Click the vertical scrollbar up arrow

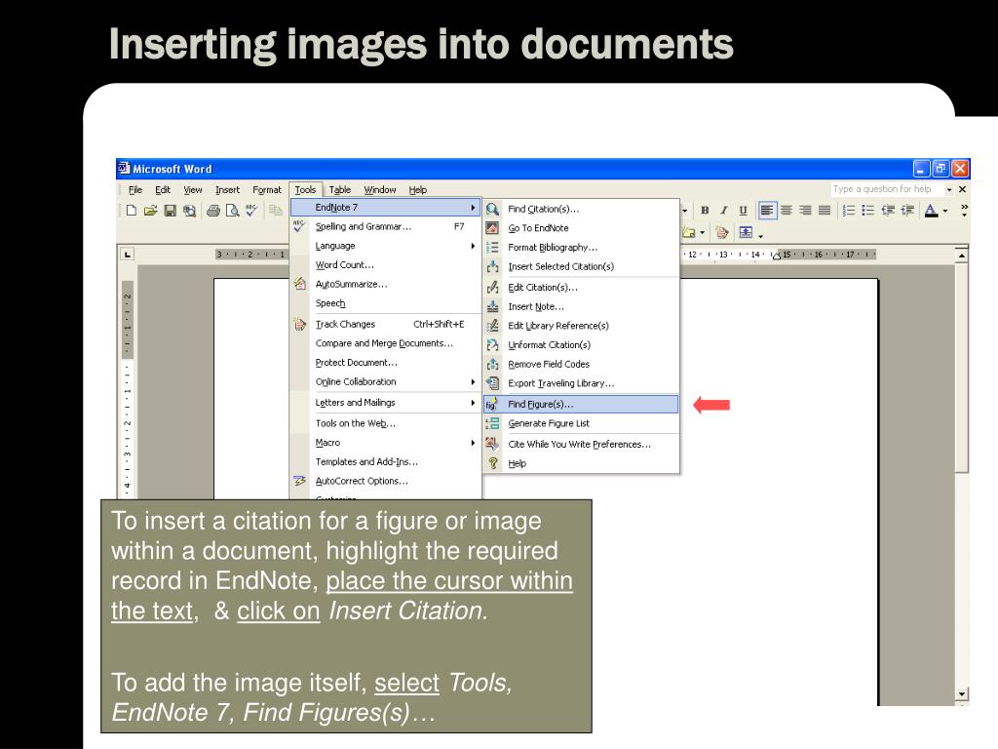[x=962, y=255]
